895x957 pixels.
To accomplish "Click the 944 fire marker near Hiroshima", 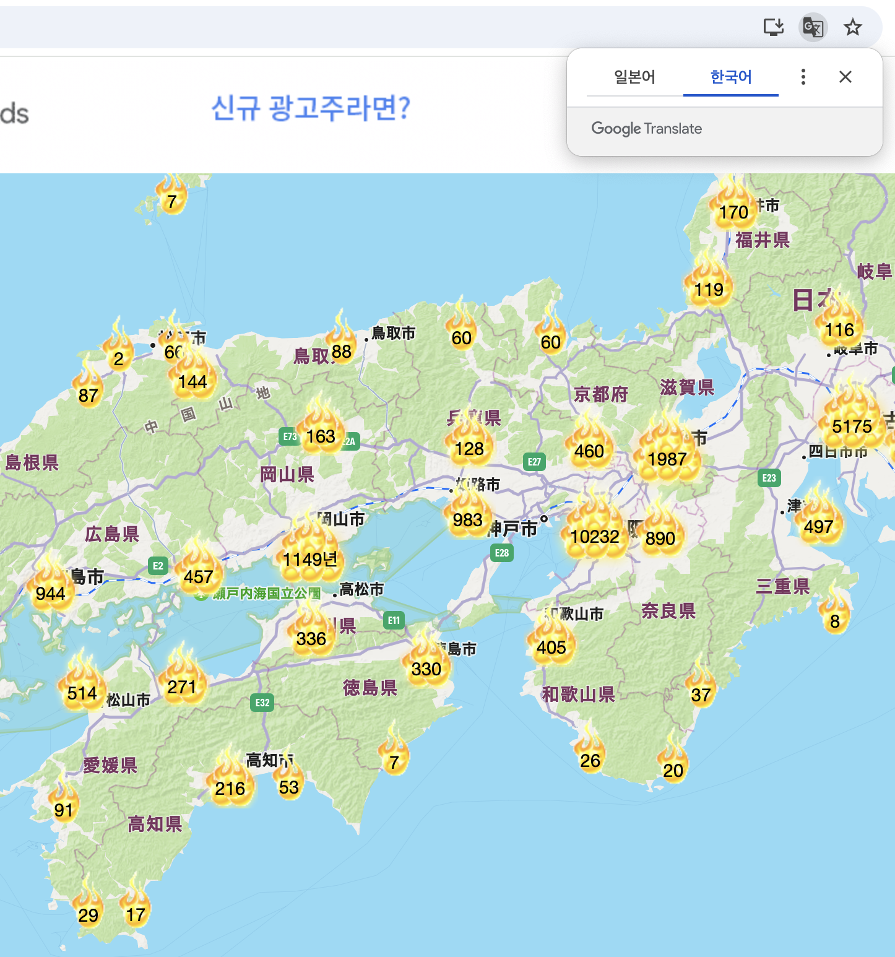I will 51,594.
